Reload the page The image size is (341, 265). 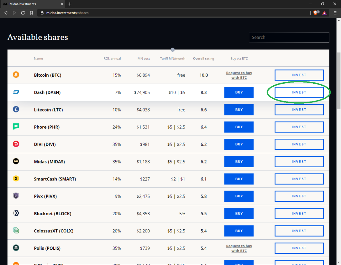[x=23, y=13]
